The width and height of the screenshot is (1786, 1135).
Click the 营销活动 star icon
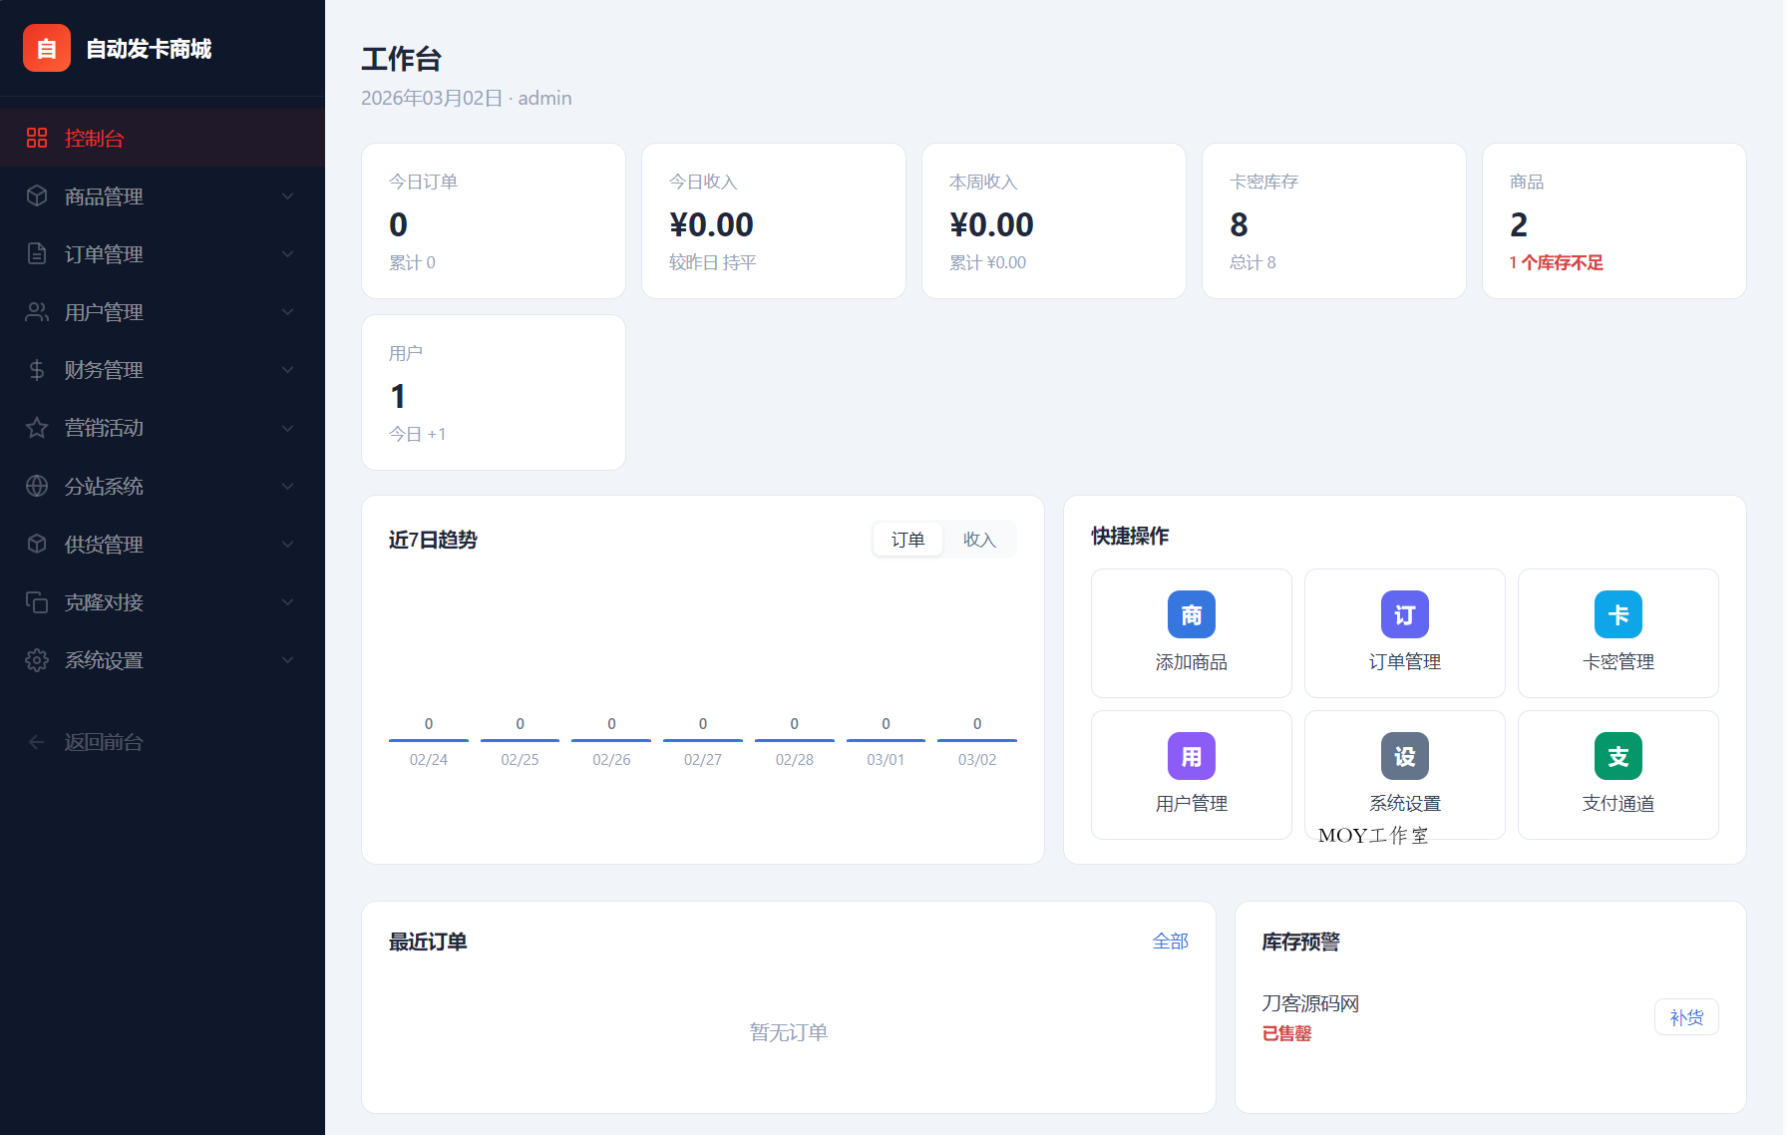click(37, 427)
